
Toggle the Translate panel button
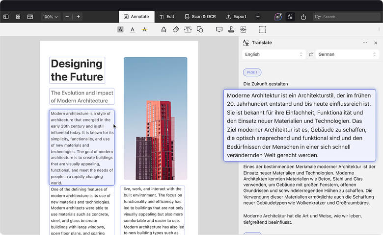(x=291, y=17)
